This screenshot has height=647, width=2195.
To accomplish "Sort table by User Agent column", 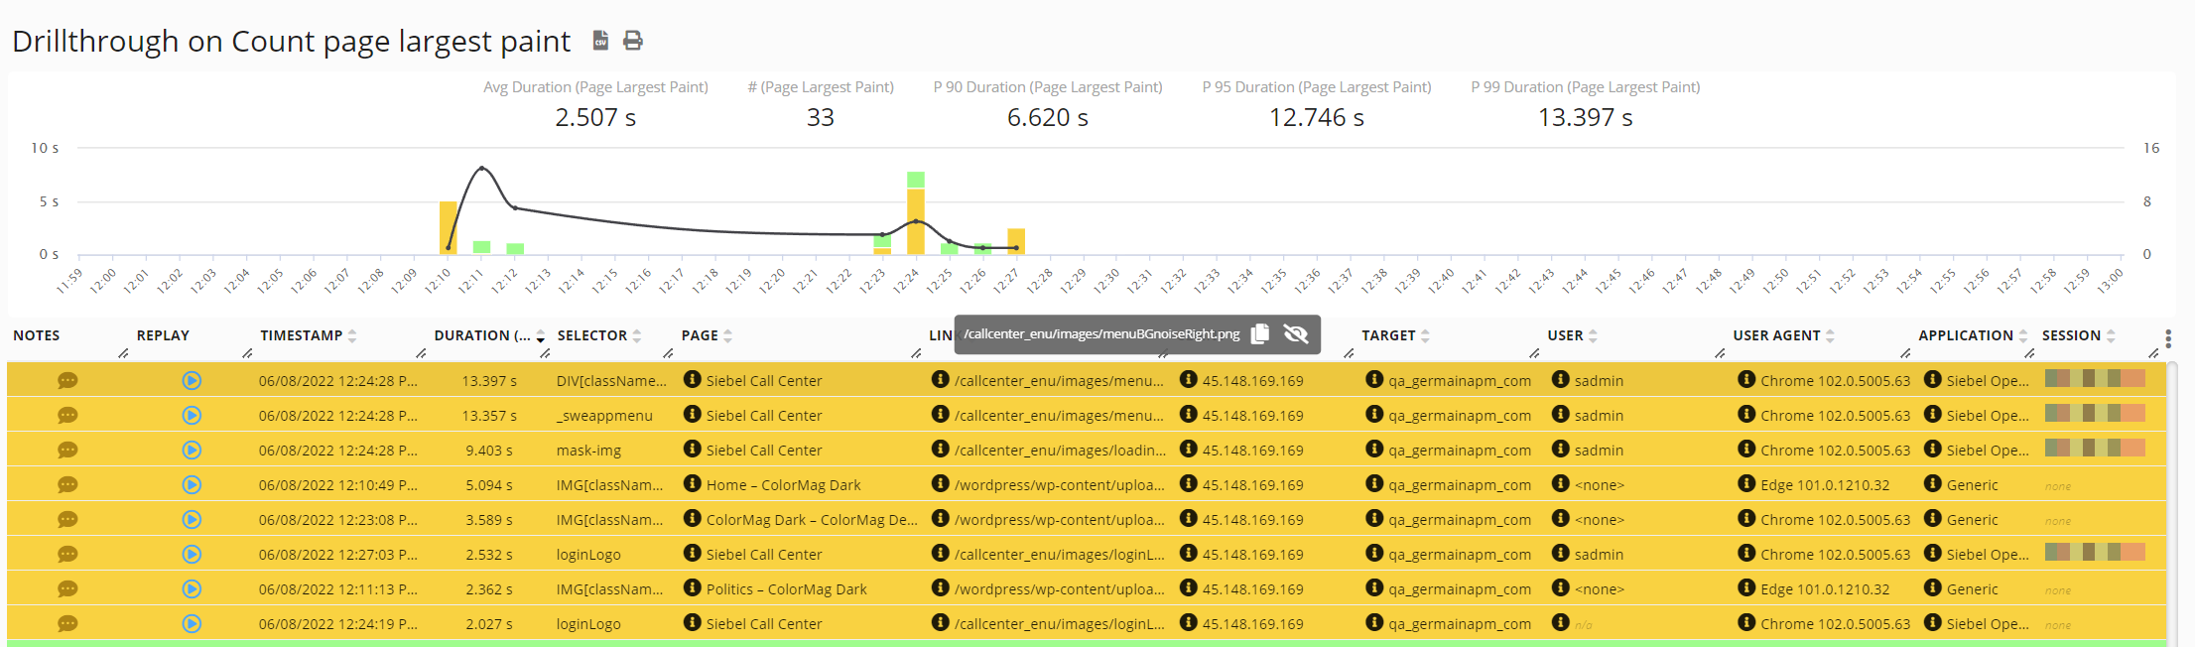I will tap(1776, 335).
